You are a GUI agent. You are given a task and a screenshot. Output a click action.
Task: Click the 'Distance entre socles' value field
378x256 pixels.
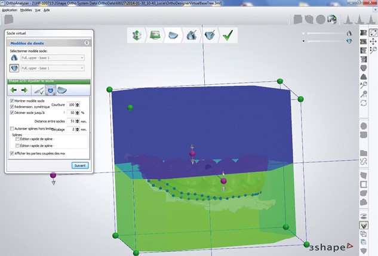click(x=71, y=121)
